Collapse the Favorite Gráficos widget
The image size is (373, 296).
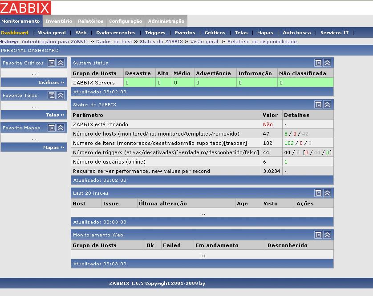pos(61,63)
